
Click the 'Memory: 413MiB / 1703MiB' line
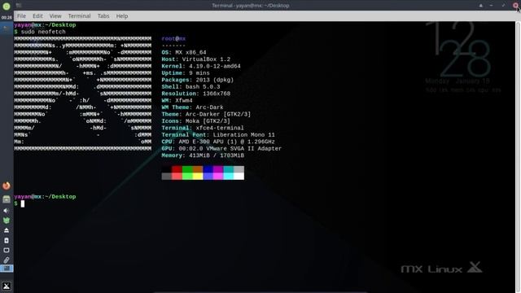tap(203, 155)
